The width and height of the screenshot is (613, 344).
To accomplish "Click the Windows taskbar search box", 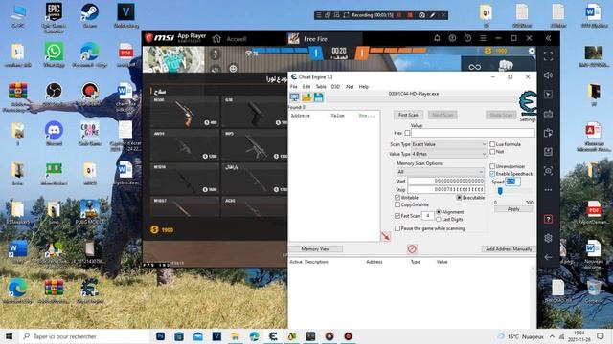I will [x=84, y=336].
